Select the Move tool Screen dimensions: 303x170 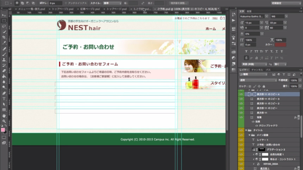[4, 15]
